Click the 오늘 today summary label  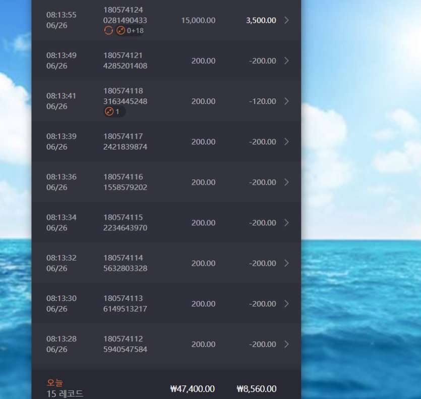pyautogui.click(x=55, y=382)
